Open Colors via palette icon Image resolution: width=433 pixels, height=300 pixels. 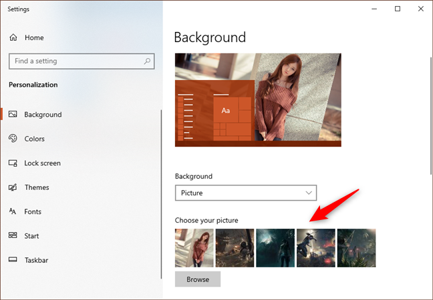(x=13, y=139)
